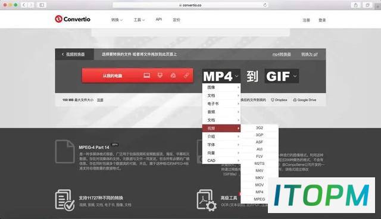Select M4V video format
The image size is (381, 219).
coord(260,170)
